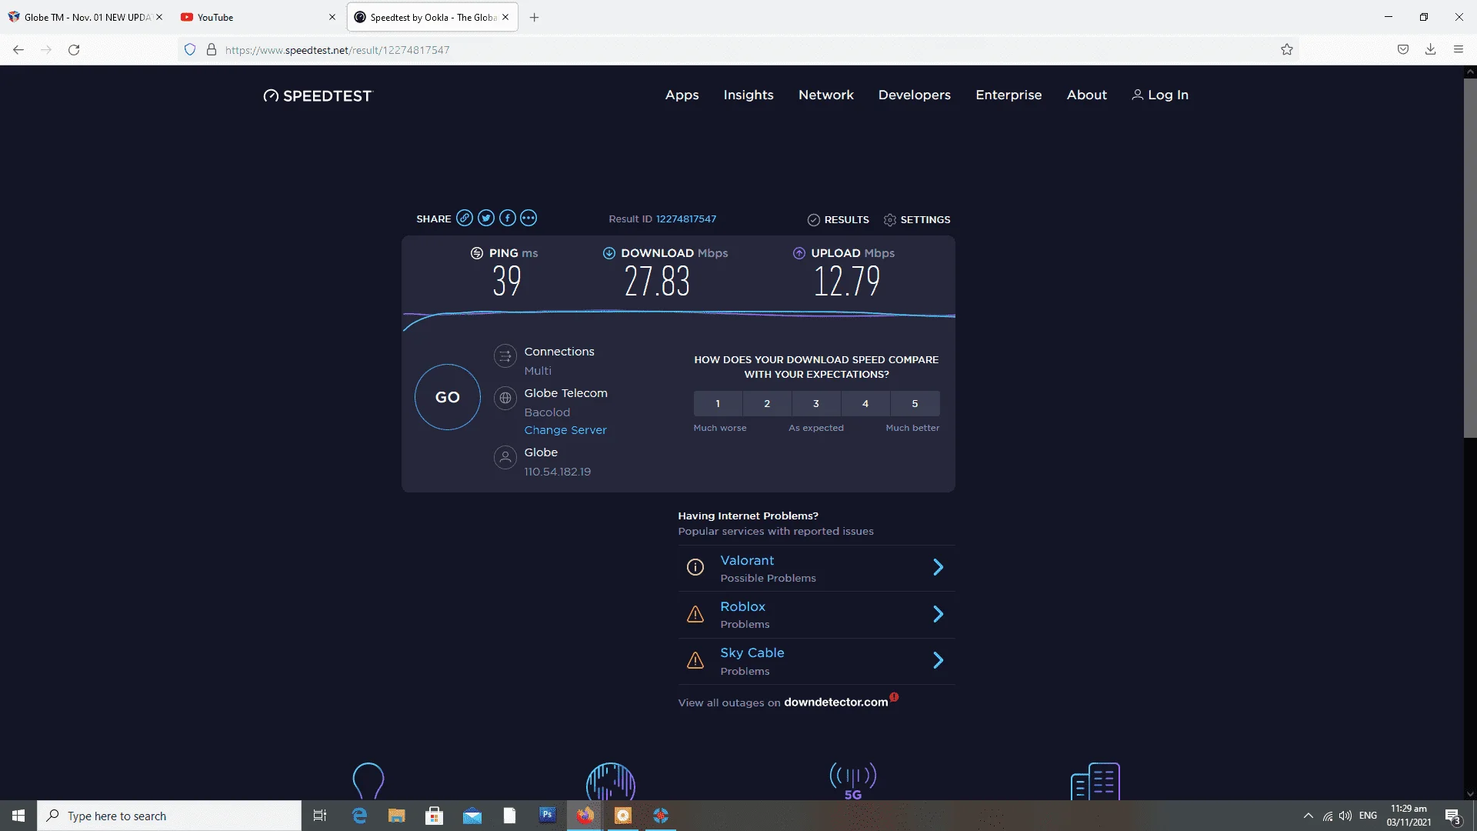Open the Insights menu item
The width and height of the screenshot is (1477, 831).
coord(749,95)
